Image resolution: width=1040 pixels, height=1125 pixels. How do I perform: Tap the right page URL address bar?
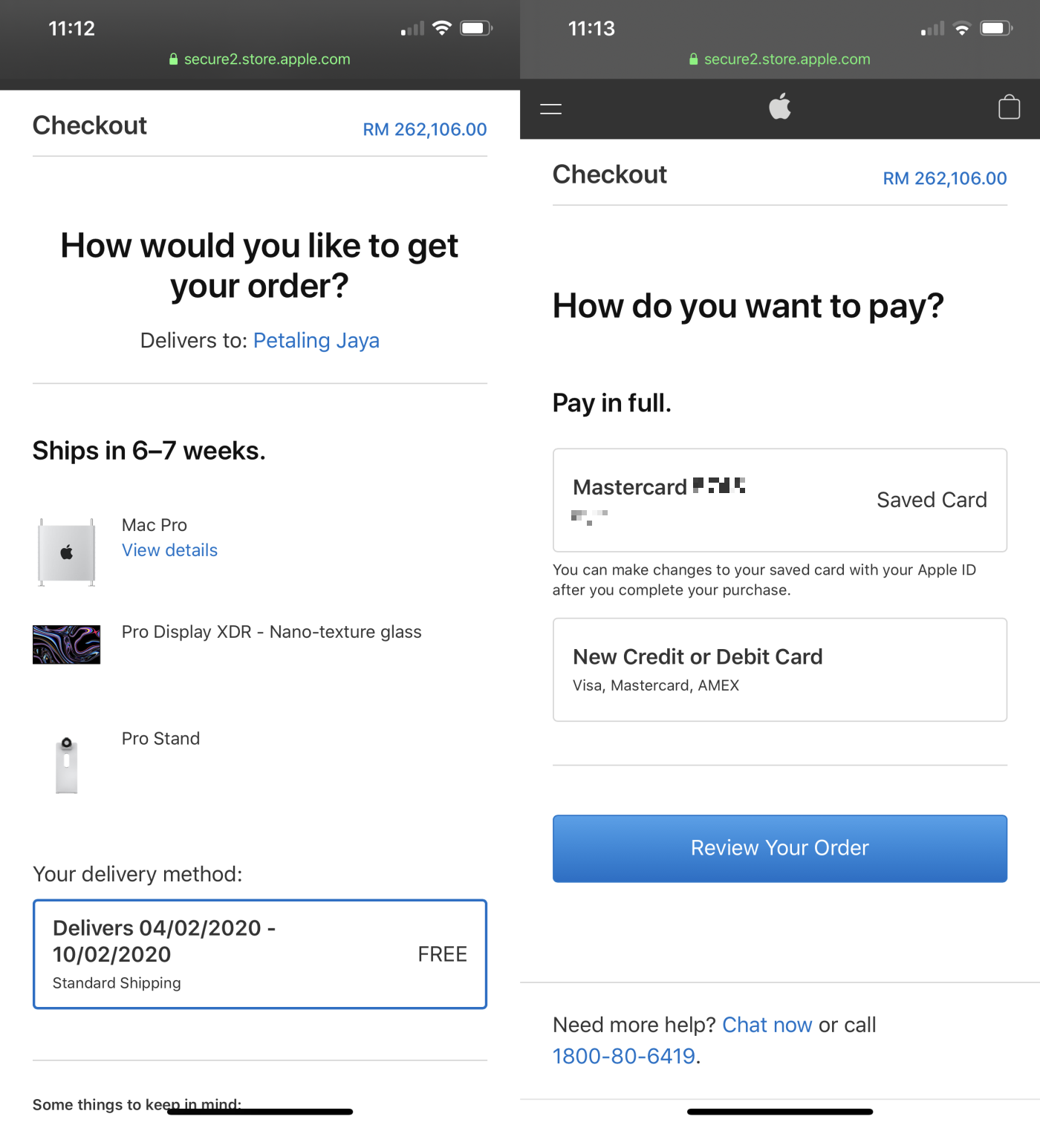(x=787, y=59)
